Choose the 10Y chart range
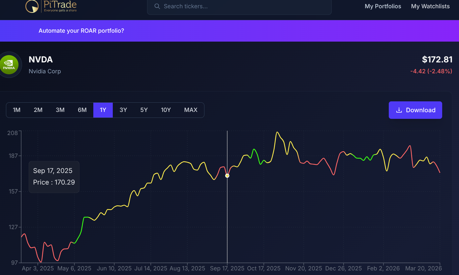 (166, 110)
